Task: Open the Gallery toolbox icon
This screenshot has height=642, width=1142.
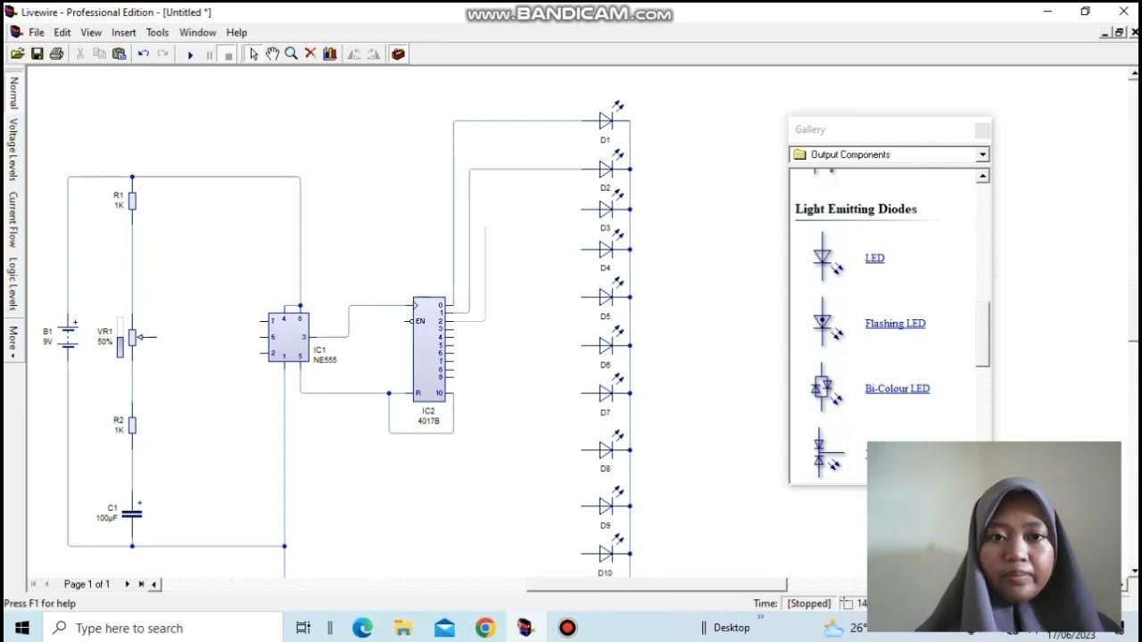Action: coord(398,54)
